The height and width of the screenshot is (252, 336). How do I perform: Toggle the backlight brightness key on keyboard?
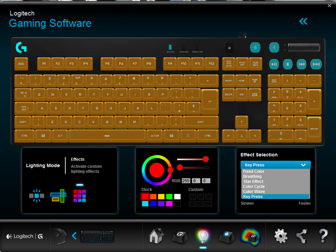click(255, 48)
